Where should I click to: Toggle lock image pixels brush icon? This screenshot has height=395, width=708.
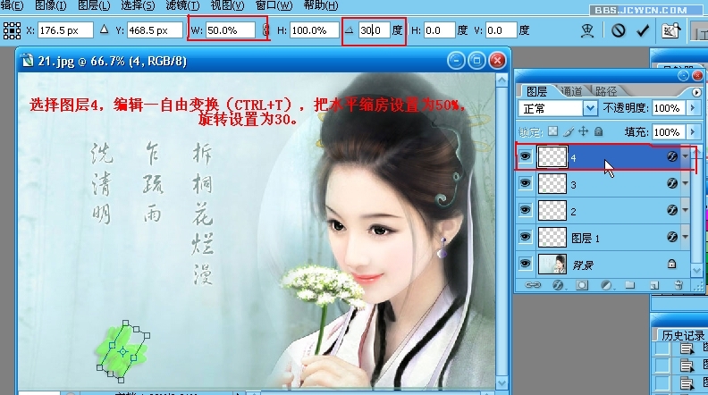(x=569, y=131)
